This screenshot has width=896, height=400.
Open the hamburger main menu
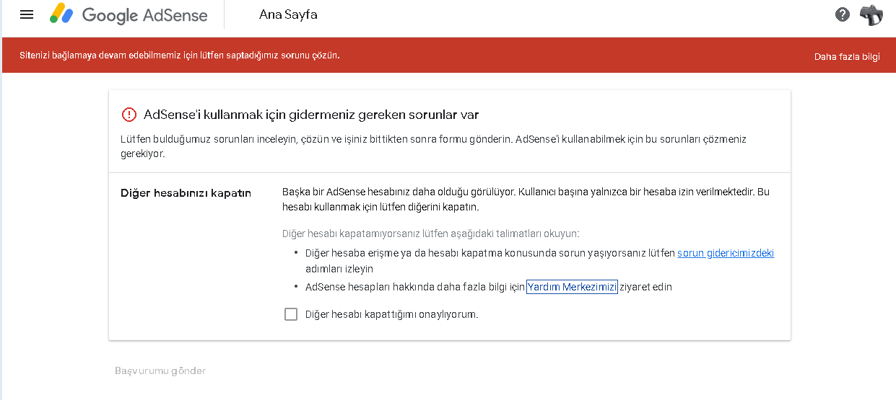[x=27, y=14]
